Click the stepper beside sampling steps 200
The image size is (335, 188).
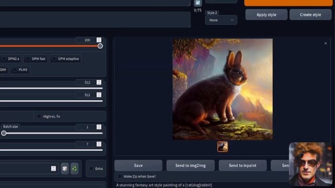pos(99,40)
